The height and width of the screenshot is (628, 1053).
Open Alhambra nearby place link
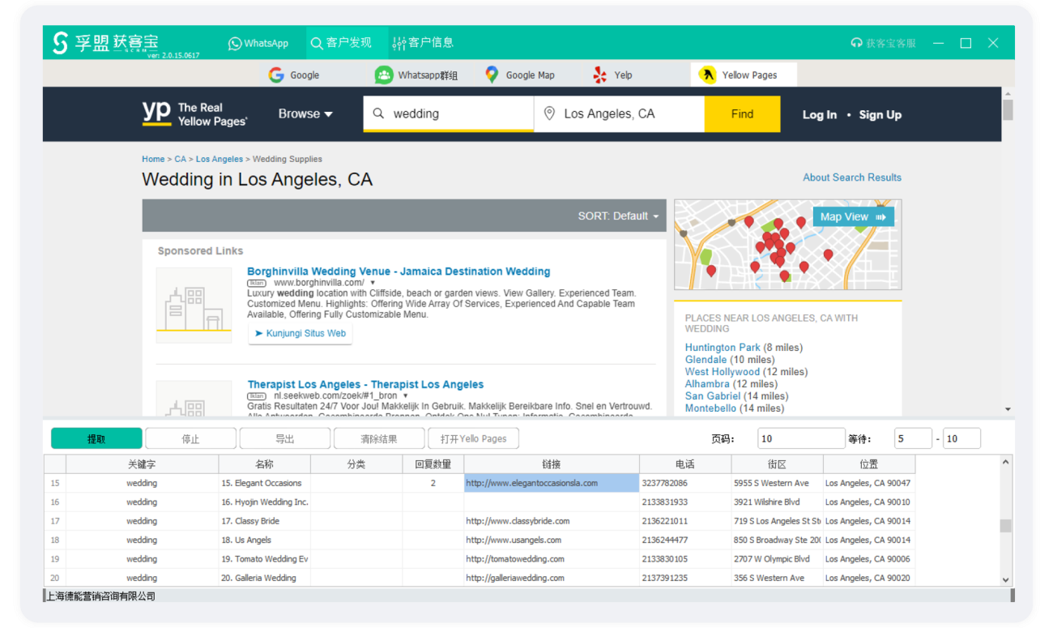pos(707,384)
